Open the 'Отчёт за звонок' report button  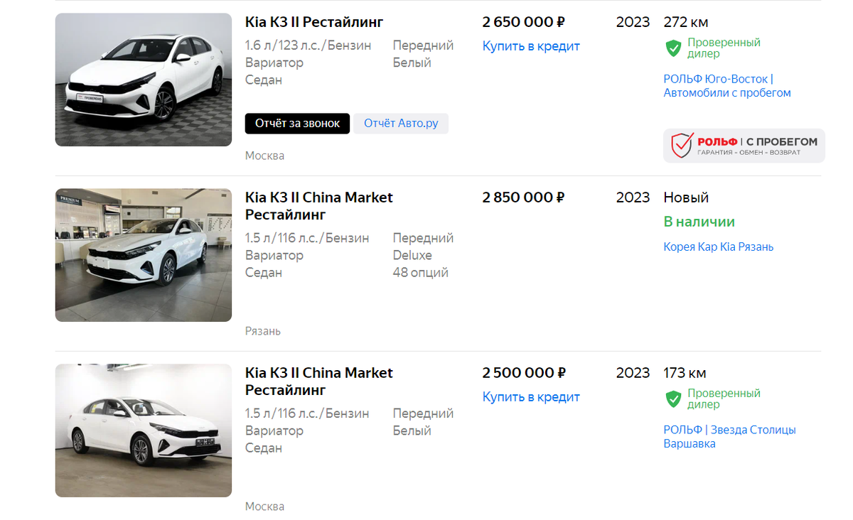297,124
